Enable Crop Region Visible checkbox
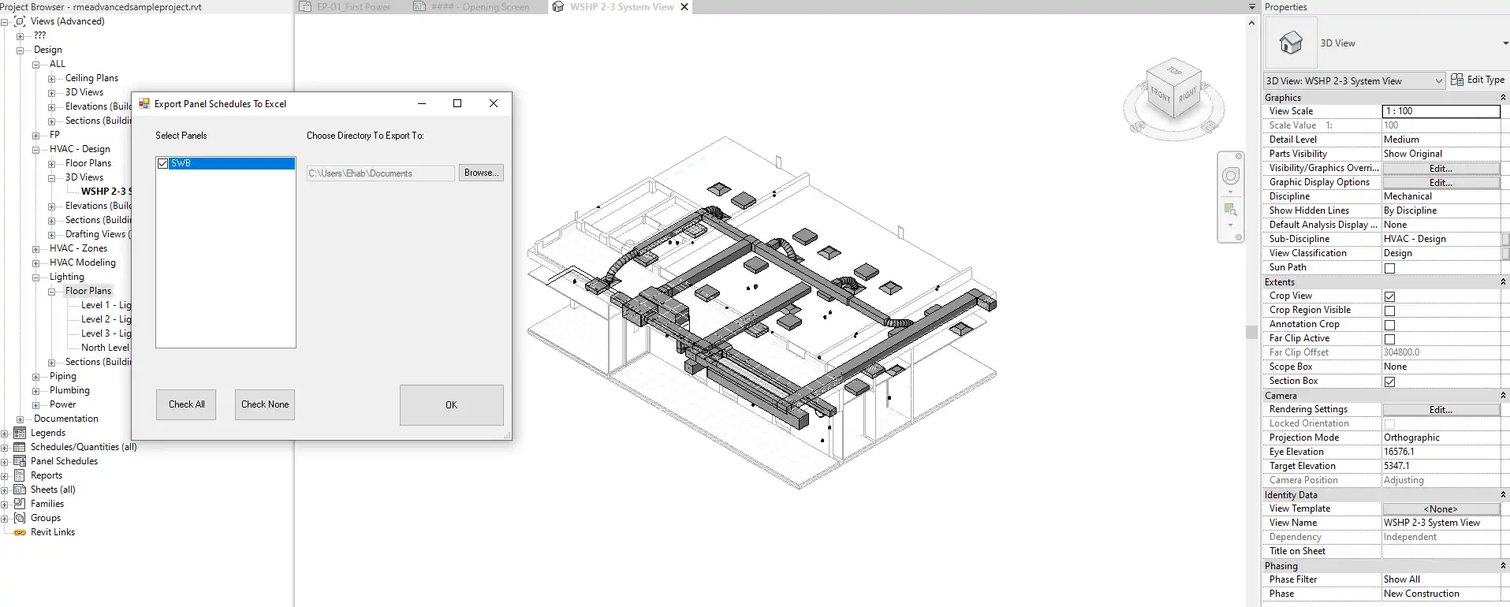The height and width of the screenshot is (607, 1510). (1390, 311)
